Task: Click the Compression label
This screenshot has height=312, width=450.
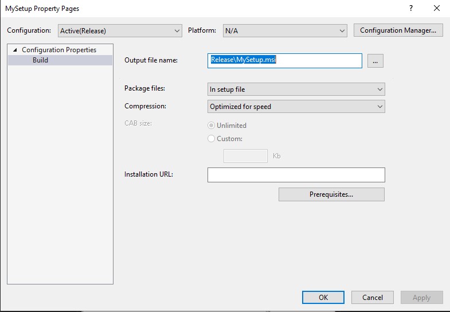Action: (145, 106)
